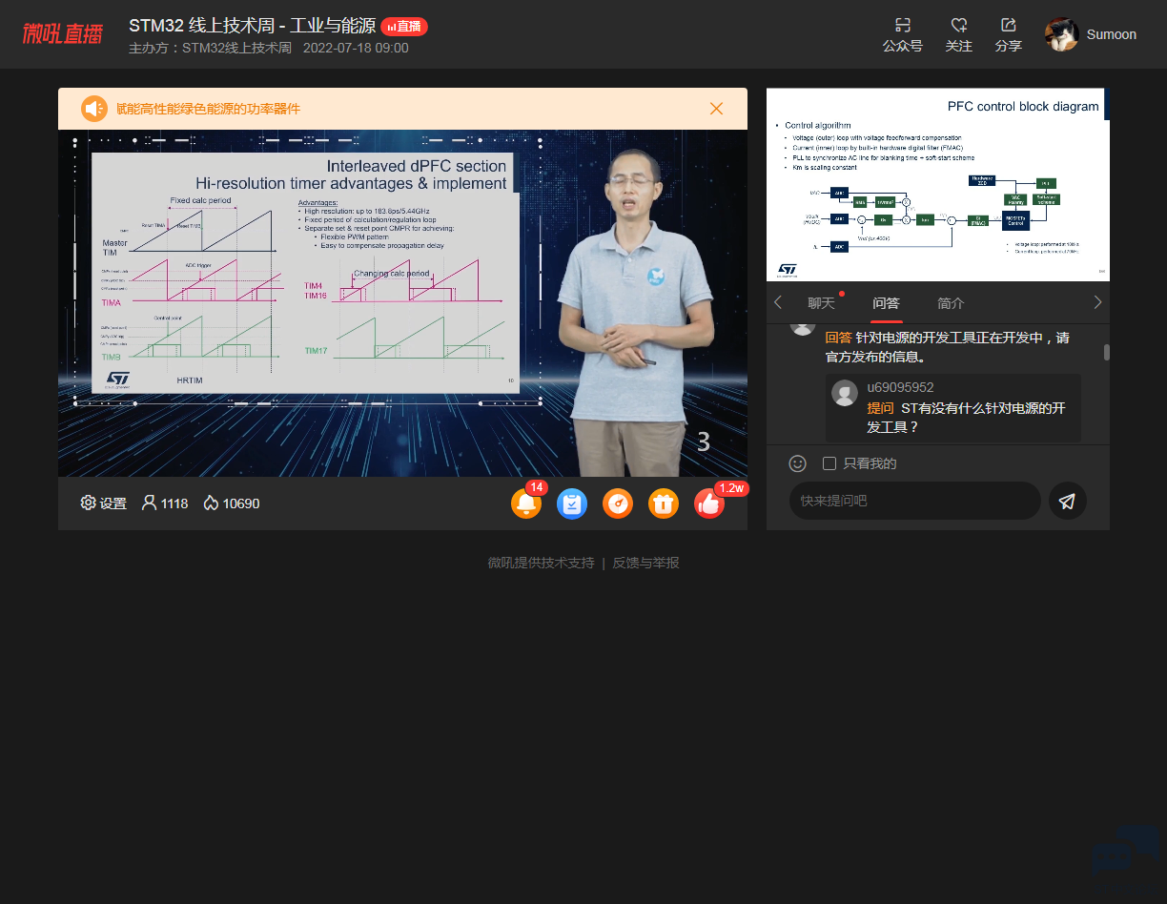Enable the 只看我的 checkbox

[x=829, y=463]
